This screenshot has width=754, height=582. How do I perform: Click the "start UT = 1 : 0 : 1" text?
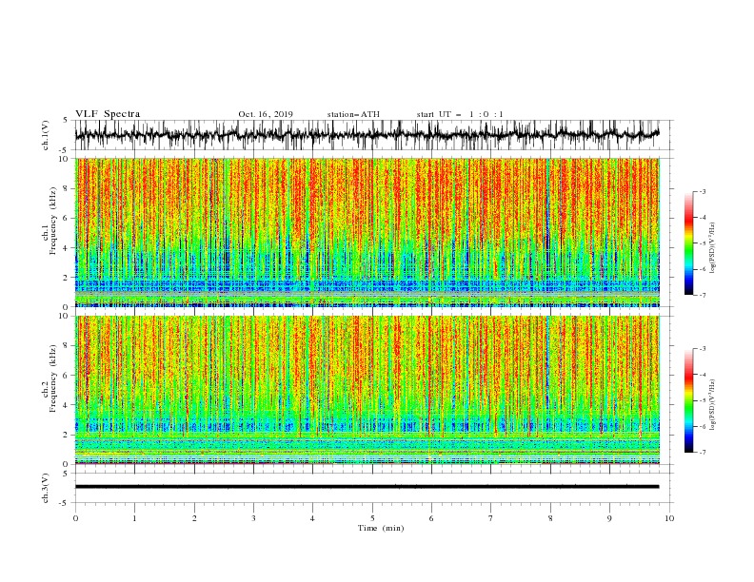(460, 114)
